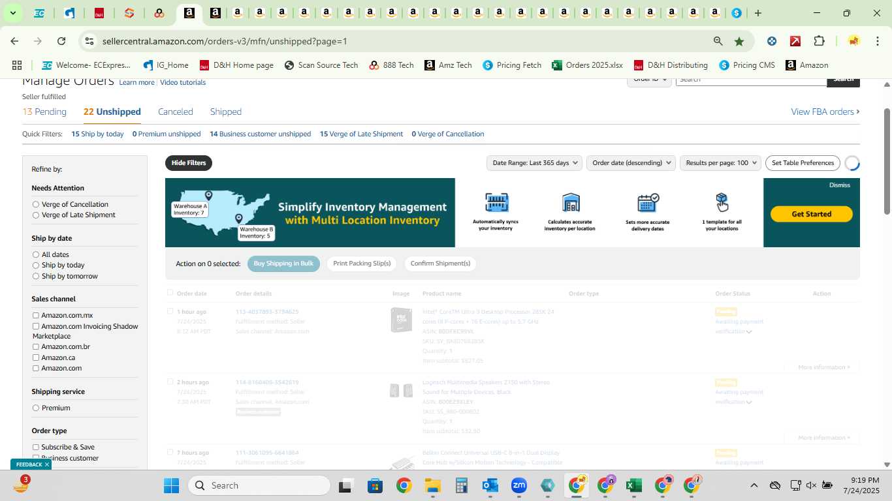The width and height of the screenshot is (892, 501).
Task: Check the Amazon.com sales channel
Action: [x=36, y=368]
